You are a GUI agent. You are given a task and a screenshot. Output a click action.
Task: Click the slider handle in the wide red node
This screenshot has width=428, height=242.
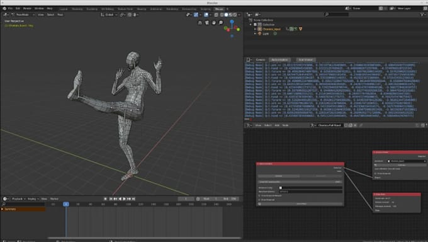pyautogui.click(x=281, y=188)
